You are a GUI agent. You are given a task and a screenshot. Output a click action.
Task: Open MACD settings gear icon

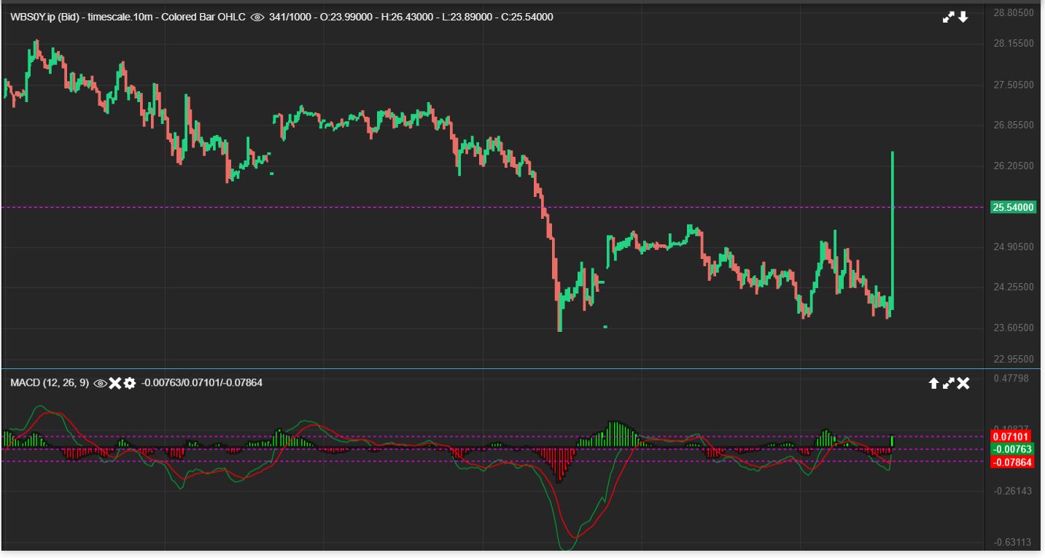tap(130, 383)
